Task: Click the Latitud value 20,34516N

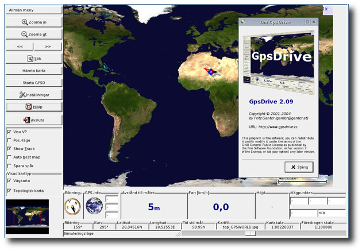Action: [x=132, y=227]
